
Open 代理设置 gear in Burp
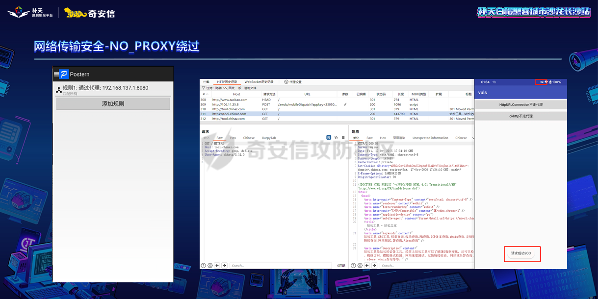click(x=286, y=82)
